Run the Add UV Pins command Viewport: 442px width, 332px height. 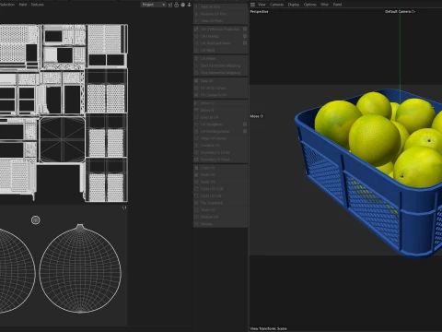coord(220,6)
